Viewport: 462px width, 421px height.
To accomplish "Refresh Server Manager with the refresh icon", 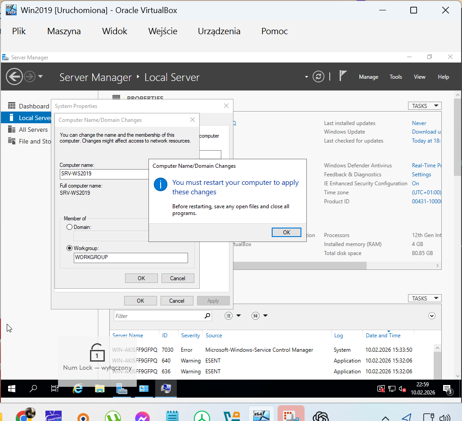I will [318, 76].
